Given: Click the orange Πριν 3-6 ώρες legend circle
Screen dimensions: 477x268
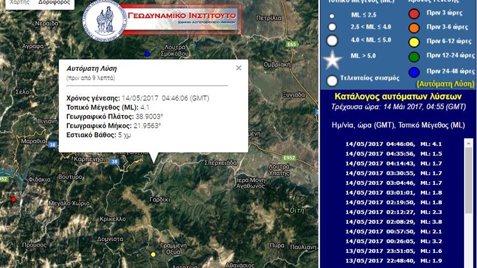Looking at the screenshot, I should tap(414, 28).
